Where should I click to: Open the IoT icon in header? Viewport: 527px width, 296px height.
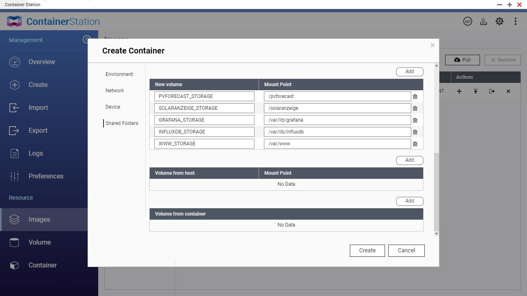coord(467,22)
